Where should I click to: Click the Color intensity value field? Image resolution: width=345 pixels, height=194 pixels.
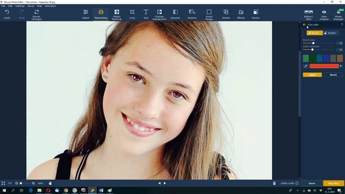340,50
